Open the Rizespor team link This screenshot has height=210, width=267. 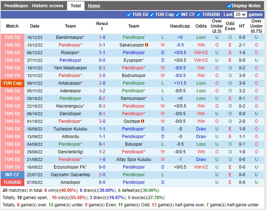[70, 53]
